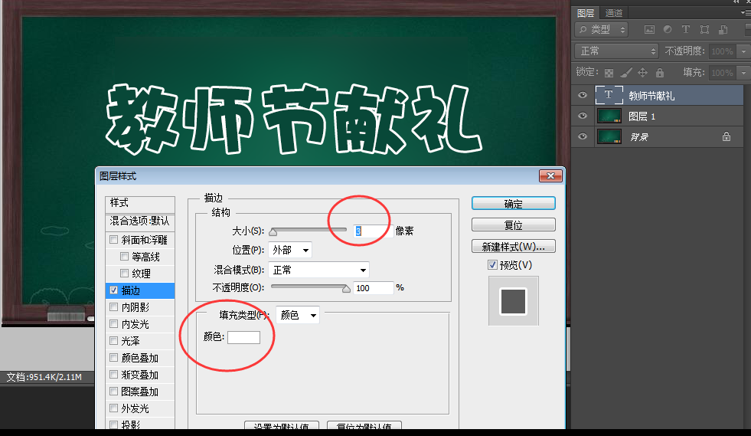
Task: Click the stroke size slider handle
Action: [x=273, y=232]
